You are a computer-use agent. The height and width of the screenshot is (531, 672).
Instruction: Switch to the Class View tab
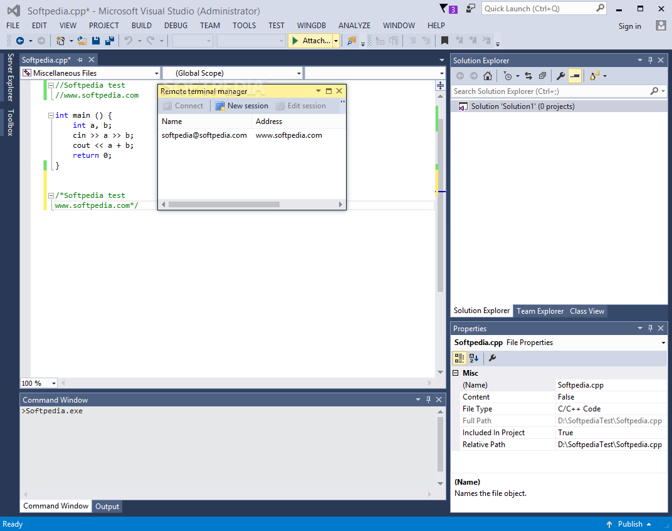tap(587, 311)
